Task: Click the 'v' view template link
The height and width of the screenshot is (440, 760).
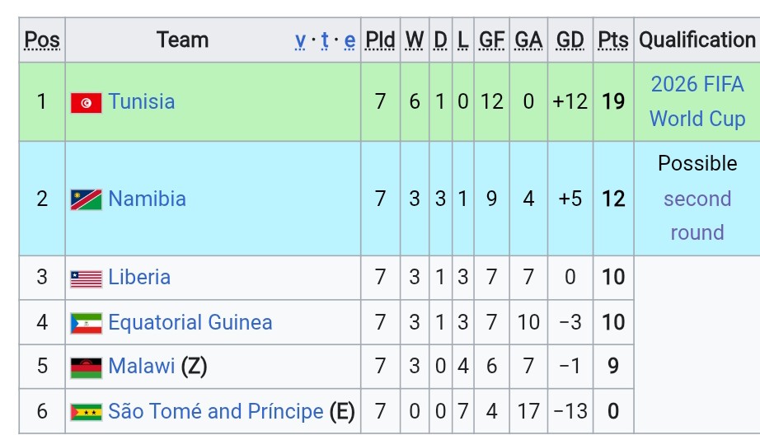Action: pyautogui.click(x=300, y=40)
